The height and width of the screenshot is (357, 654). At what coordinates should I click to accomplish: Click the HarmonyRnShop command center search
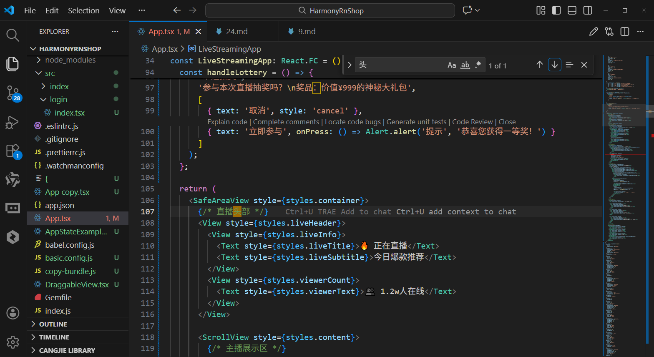(330, 10)
